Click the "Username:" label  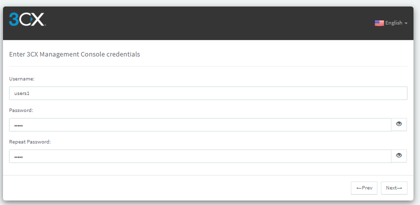click(x=22, y=78)
